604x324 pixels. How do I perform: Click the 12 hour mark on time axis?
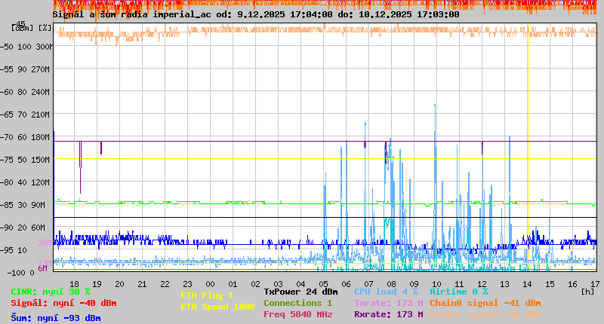click(482, 283)
